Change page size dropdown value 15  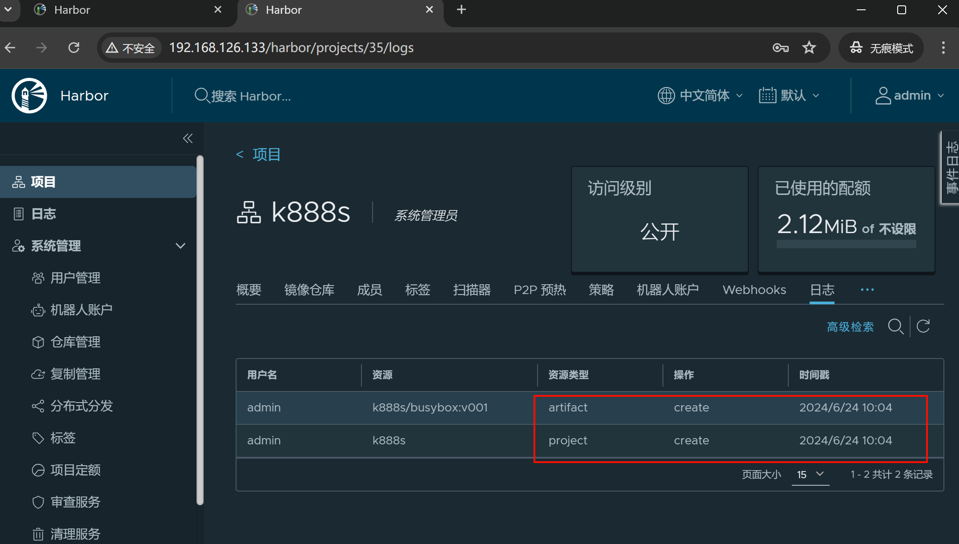pos(810,475)
